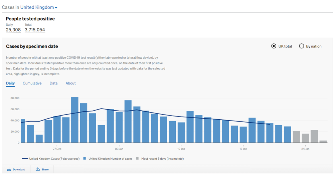This screenshot has width=334, height=174.
Task: Toggle Most recent 5 days (incomplete) legend
Action: pos(160,159)
